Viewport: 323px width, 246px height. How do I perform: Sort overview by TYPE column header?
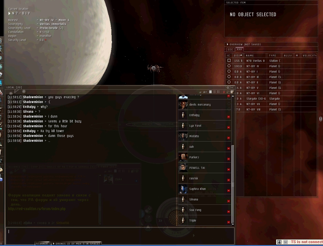274,56
